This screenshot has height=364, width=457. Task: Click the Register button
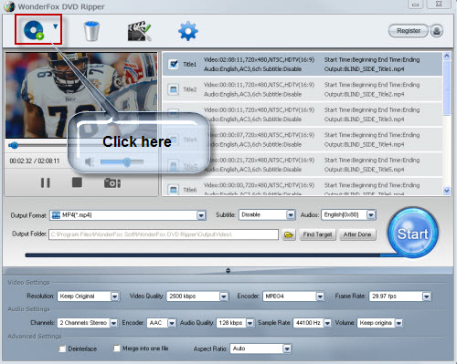pyautogui.click(x=409, y=31)
